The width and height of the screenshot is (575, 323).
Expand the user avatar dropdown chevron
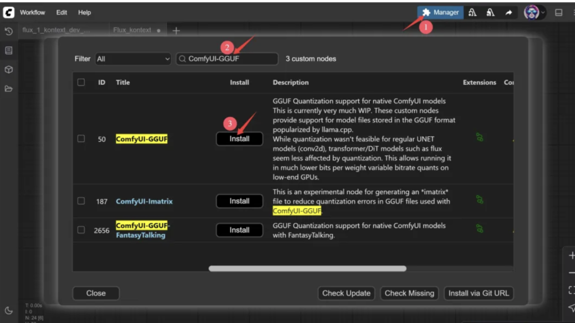click(x=543, y=12)
